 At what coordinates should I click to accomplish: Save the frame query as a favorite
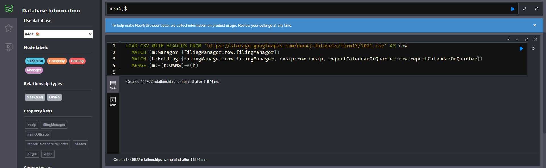(533, 49)
